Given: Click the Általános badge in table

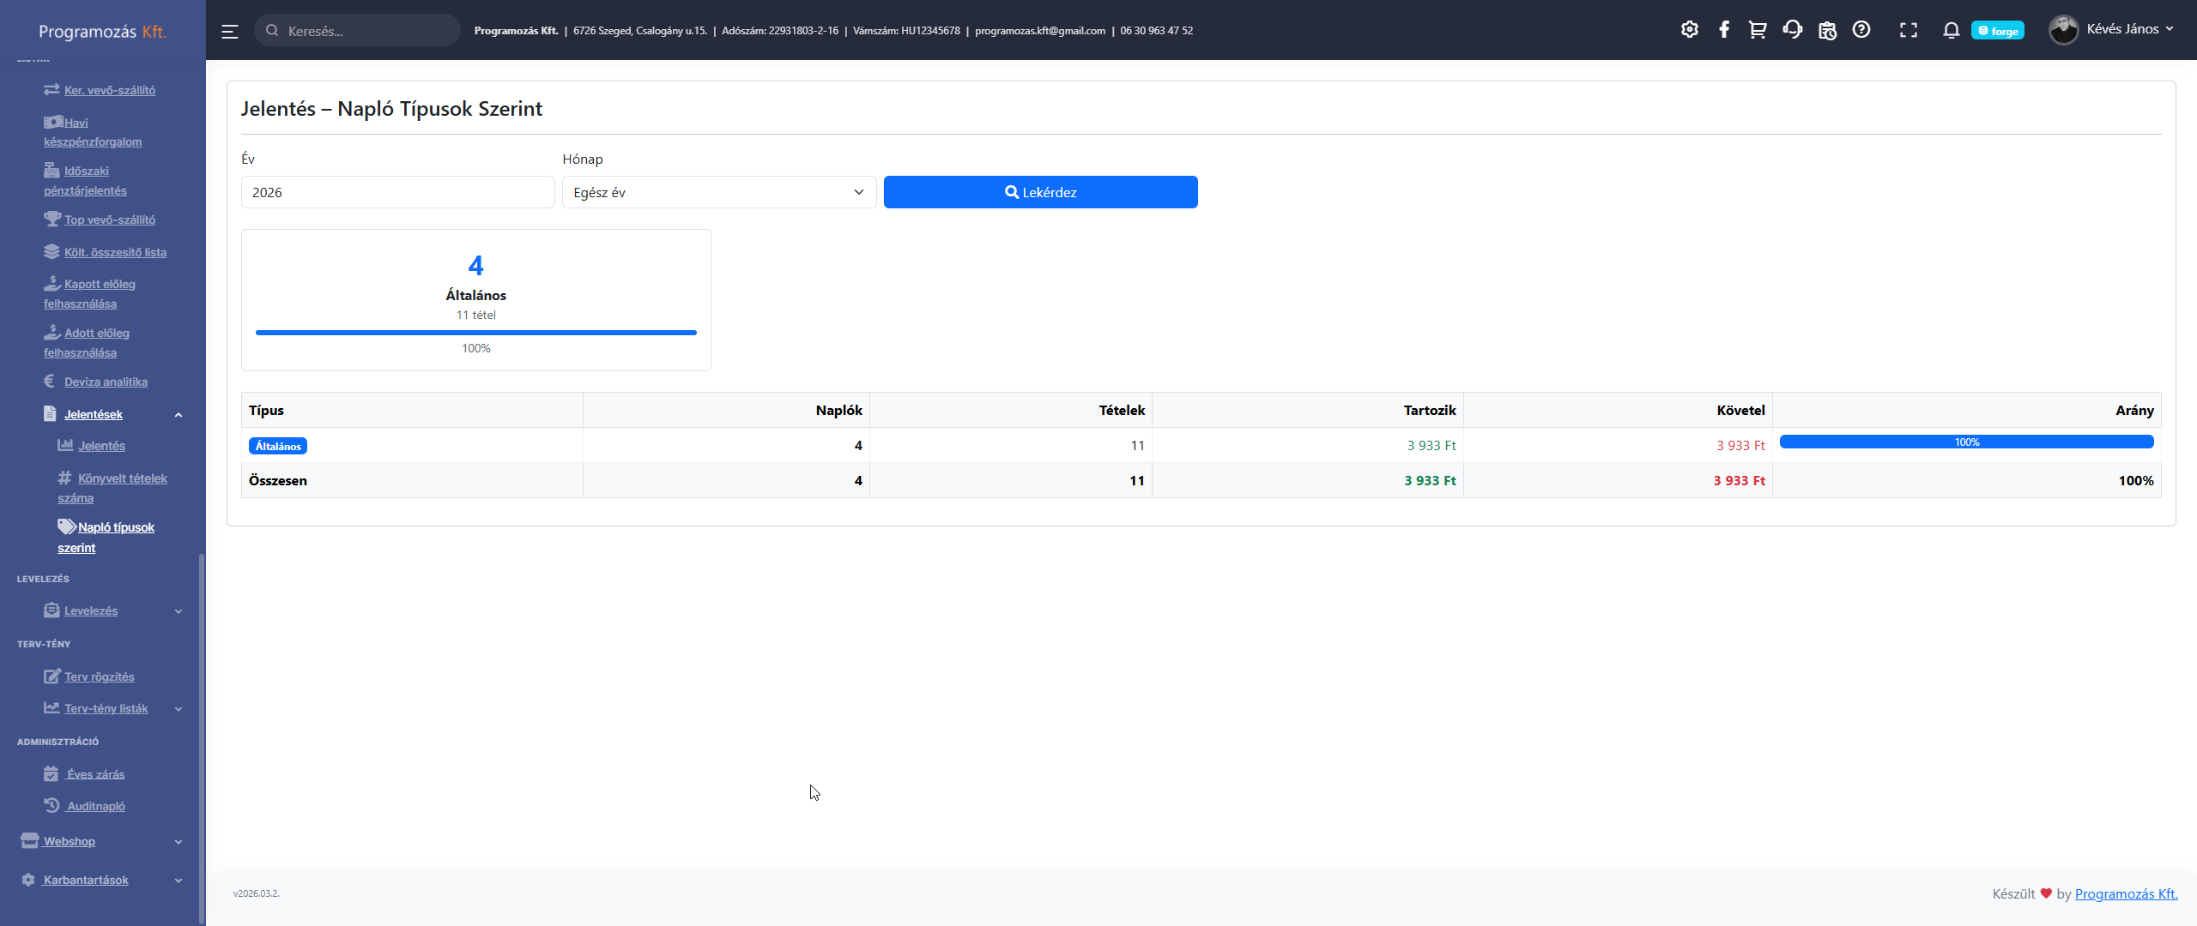Looking at the screenshot, I should (278, 446).
